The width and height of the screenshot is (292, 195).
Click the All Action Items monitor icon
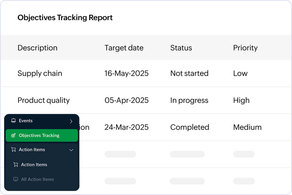[16, 179]
